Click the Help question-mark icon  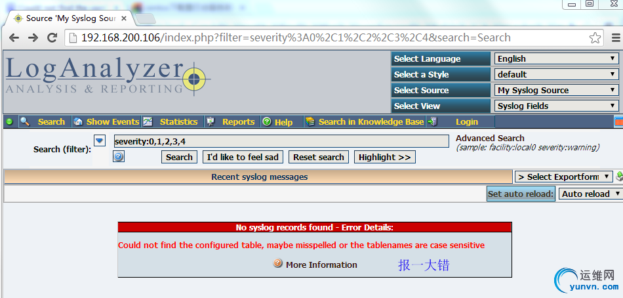[x=267, y=121]
